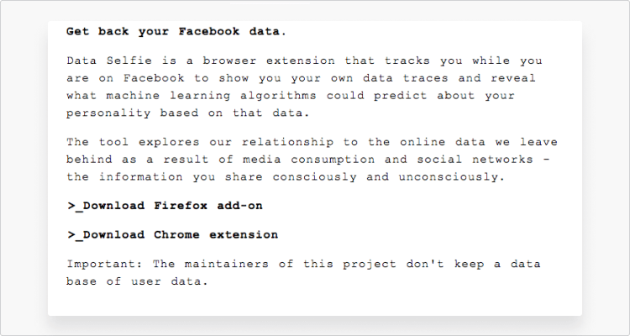Image resolution: width=630 pixels, height=336 pixels.
Task: Click the 'machine learning algorithms' phrase
Action: coord(211,96)
